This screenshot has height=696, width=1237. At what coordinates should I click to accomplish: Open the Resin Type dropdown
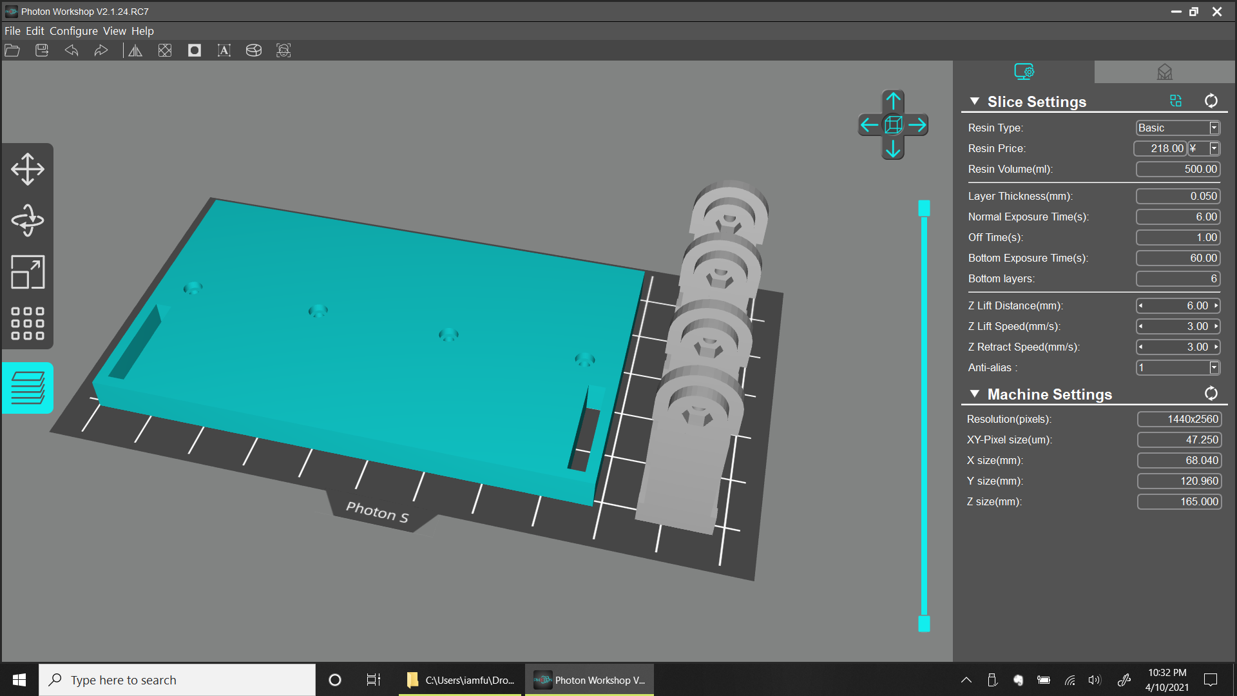pos(1214,128)
